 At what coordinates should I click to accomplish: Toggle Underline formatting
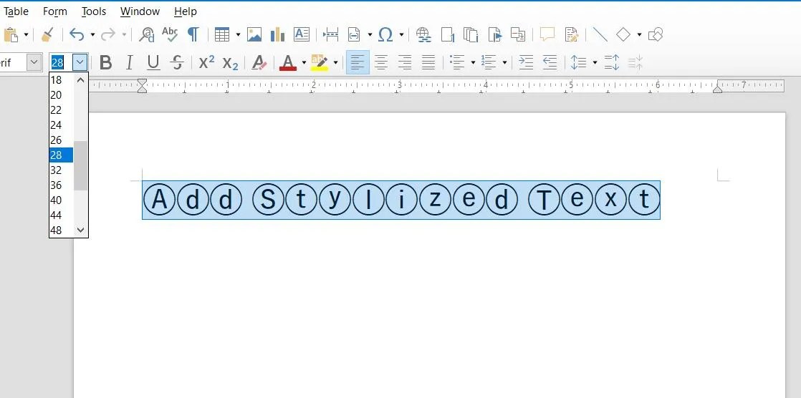click(x=153, y=63)
